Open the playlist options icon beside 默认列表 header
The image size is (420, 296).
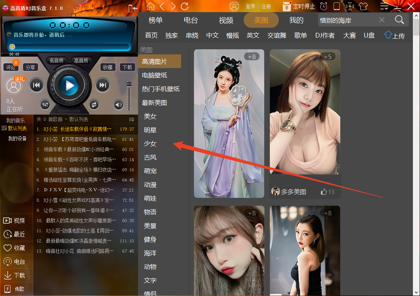point(131,119)
